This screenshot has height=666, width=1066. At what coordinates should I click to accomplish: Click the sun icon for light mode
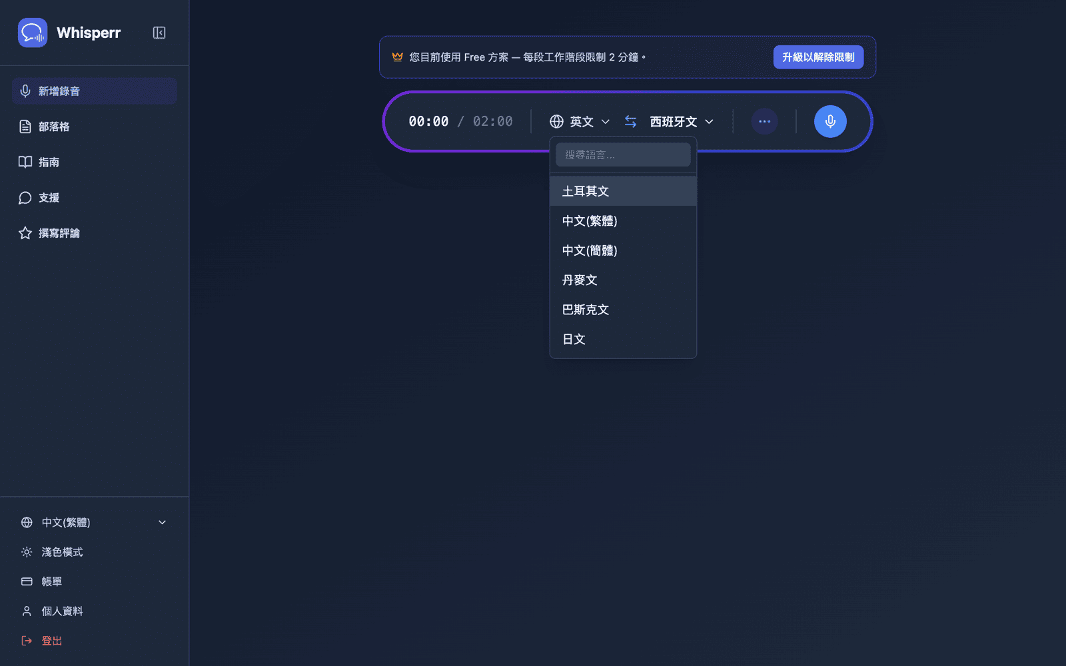click(27, 552)
